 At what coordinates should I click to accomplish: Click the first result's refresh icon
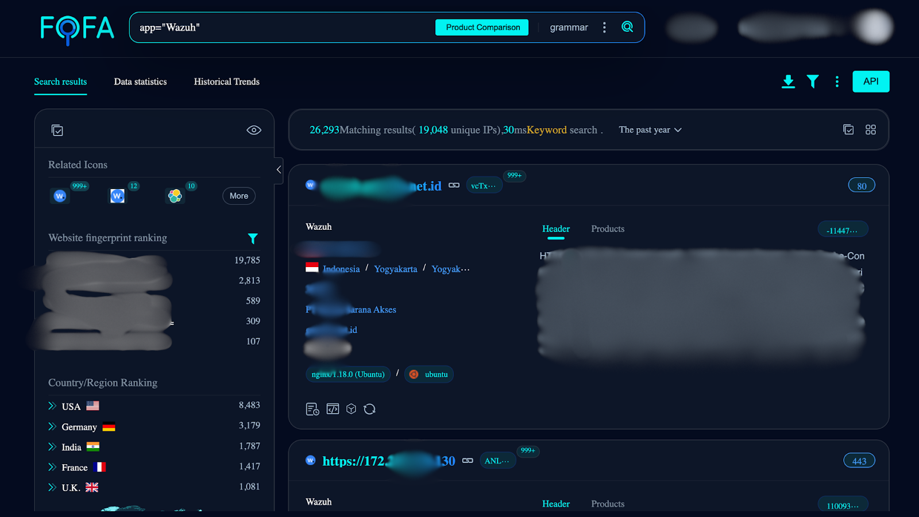(369, 409)
